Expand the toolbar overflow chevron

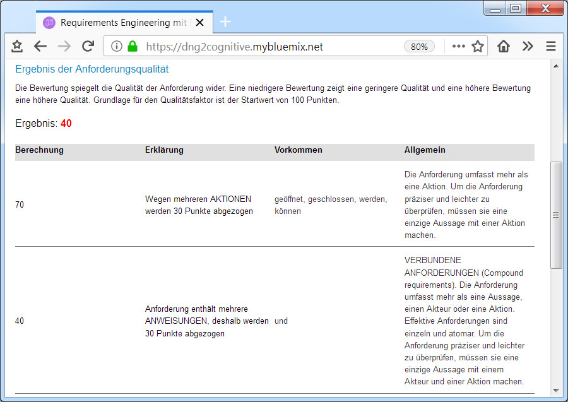526,46
